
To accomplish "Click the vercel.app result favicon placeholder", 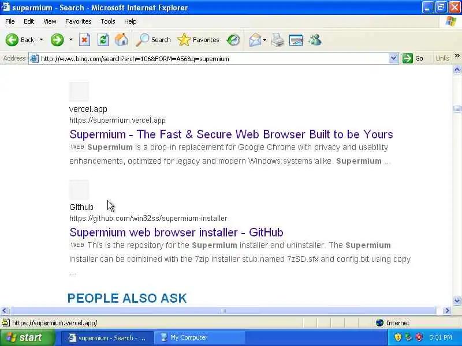I will tap(79, 92).
